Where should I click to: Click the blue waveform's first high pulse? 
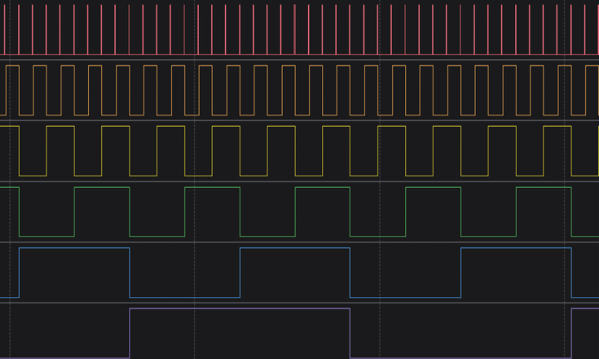point(74,248)
